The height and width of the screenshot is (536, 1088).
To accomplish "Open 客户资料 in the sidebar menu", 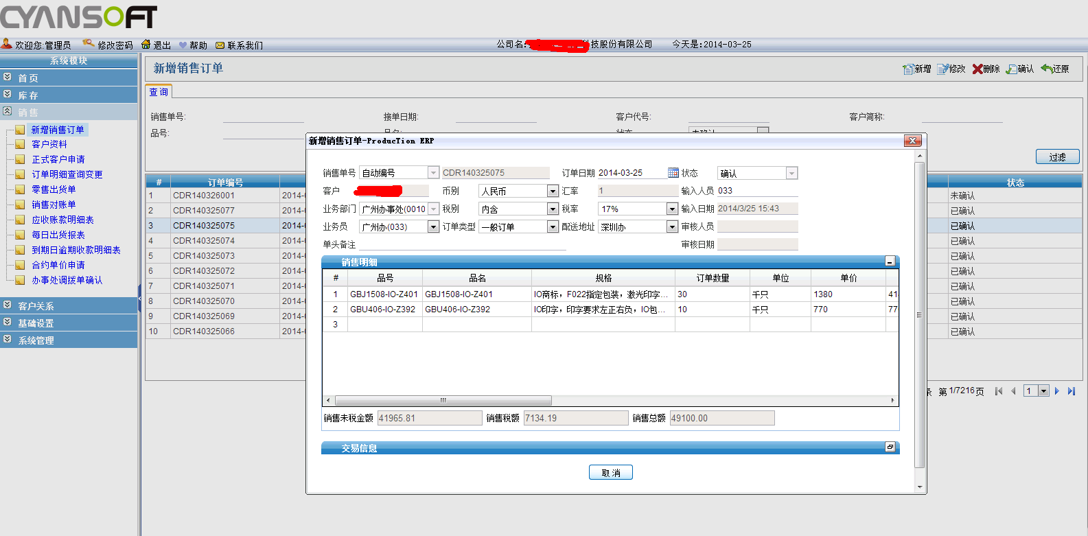I will 49,144.
